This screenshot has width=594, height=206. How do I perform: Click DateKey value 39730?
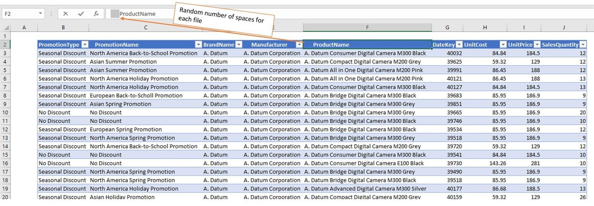(454, 163)
